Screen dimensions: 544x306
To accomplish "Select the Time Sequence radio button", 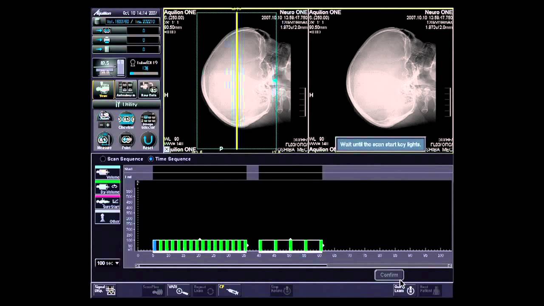I will 151,159.
